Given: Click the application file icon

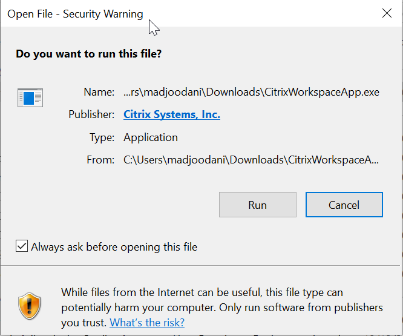Looking at the screenshot, I should [30, 97].
